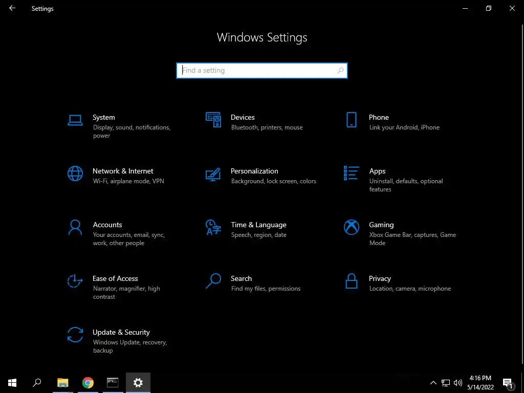The height and width of the screenshot is (393, 524).
Task: Click the Apps list icon
Action: pos(351,173)
